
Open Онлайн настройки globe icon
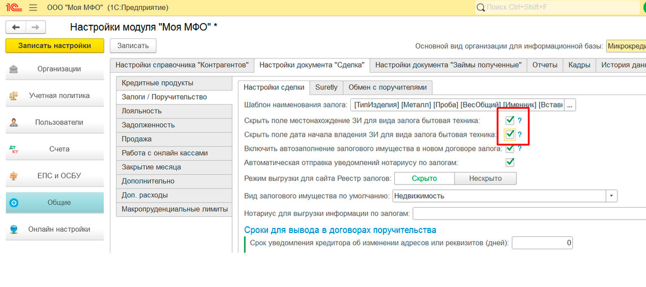13,230
